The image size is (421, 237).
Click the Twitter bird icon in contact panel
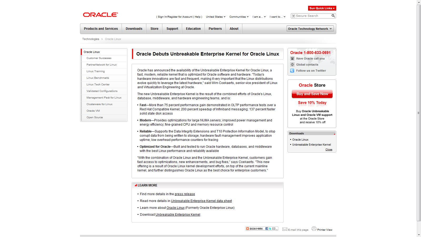292,71
